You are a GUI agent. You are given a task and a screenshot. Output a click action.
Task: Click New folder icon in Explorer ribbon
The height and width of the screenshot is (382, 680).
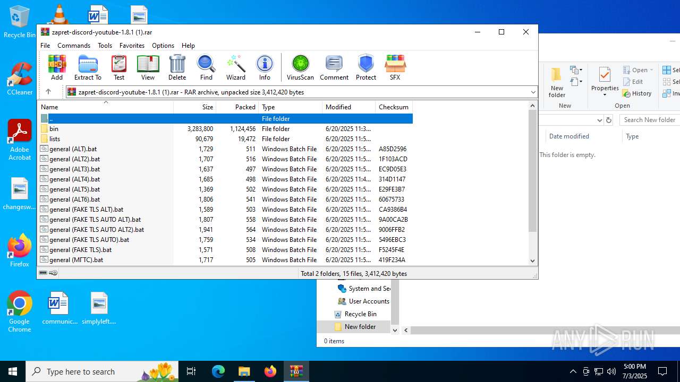557,82
